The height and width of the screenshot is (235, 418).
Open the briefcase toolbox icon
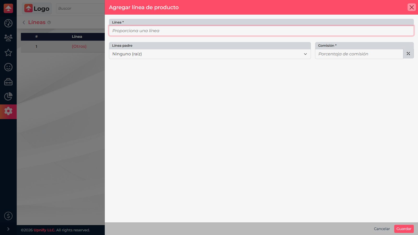point(8,82)
